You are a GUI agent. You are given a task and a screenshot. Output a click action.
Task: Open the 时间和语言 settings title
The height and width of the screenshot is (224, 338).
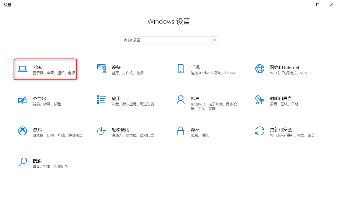pyautogui.click(x=281, y=99)
